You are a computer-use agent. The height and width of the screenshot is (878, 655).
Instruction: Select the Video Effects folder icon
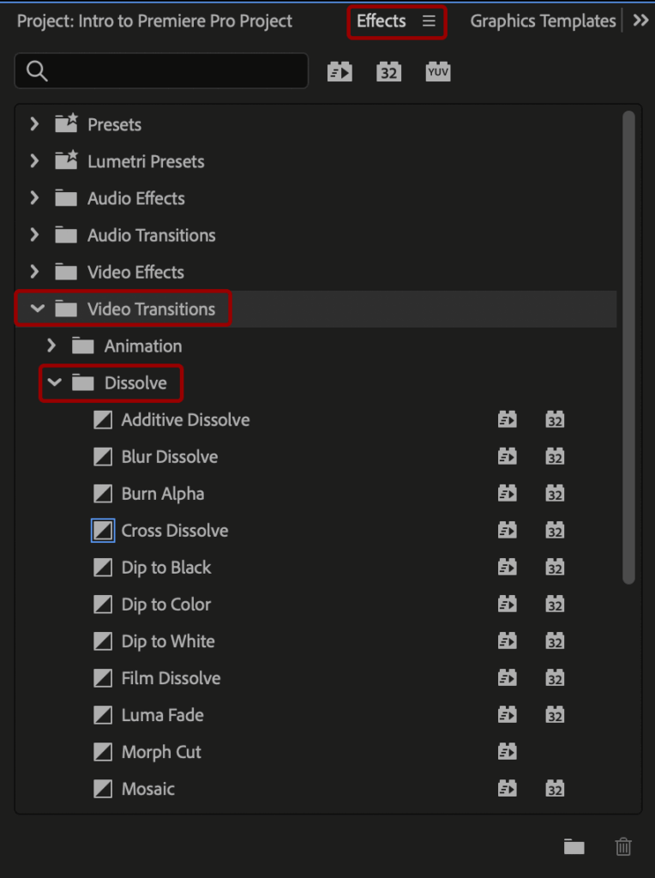(66, 272)
